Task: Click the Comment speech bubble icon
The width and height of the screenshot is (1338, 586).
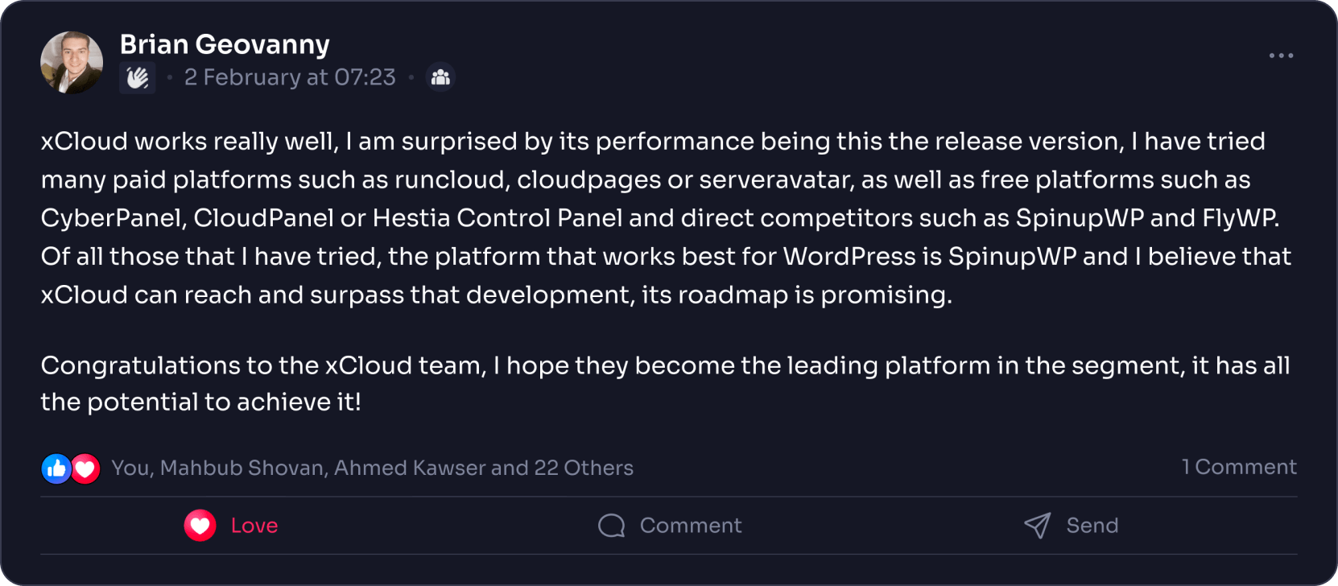Action: coord(612,526)
